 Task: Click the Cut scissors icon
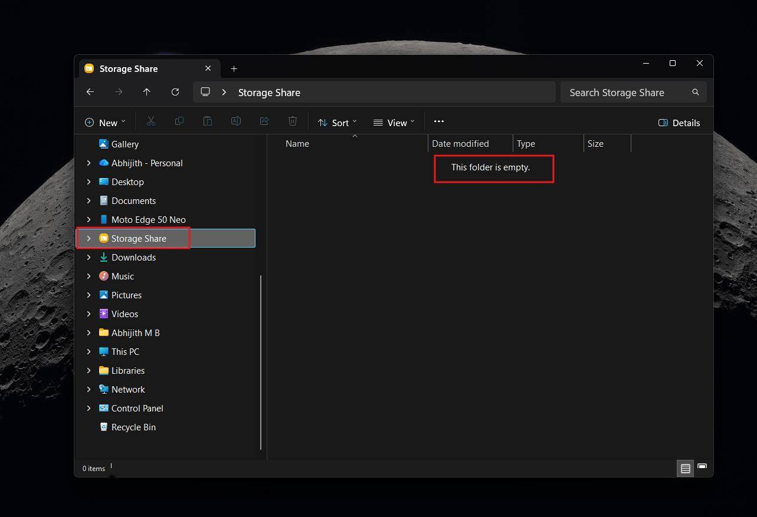click(151, 121)
